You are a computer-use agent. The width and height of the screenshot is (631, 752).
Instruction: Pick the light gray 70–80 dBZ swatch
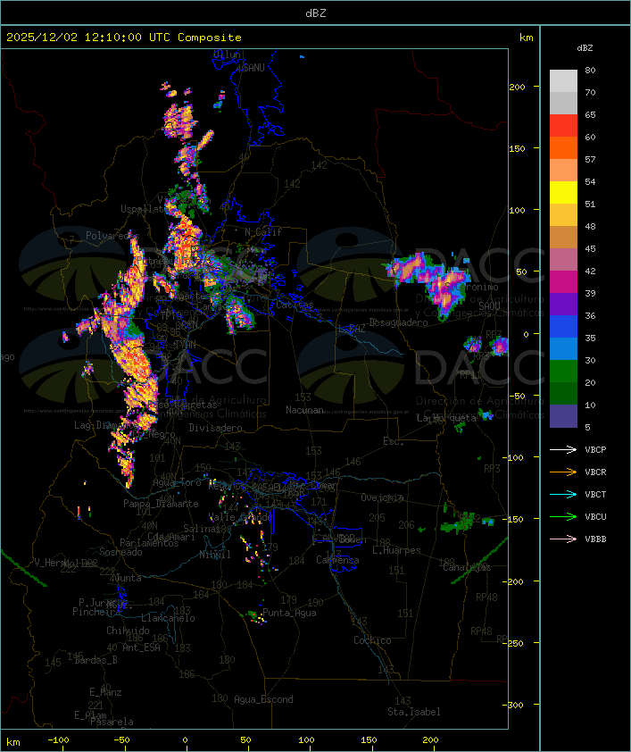(563, 81)
